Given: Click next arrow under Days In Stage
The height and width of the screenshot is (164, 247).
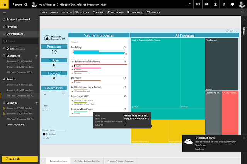Looking at the screenshot, I should point(124,57).
